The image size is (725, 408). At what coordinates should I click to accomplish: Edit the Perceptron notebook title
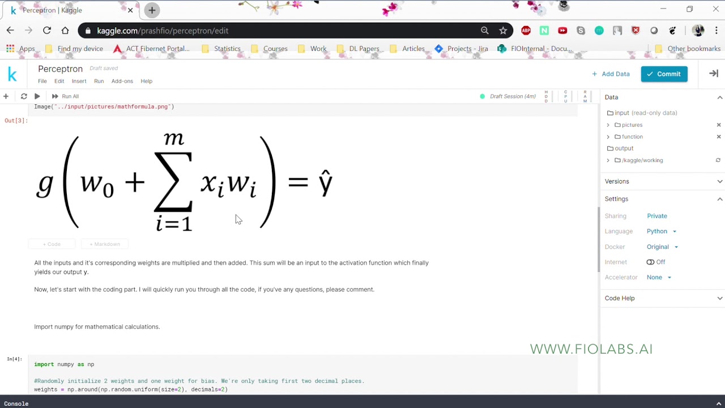(x=60, y=69)
